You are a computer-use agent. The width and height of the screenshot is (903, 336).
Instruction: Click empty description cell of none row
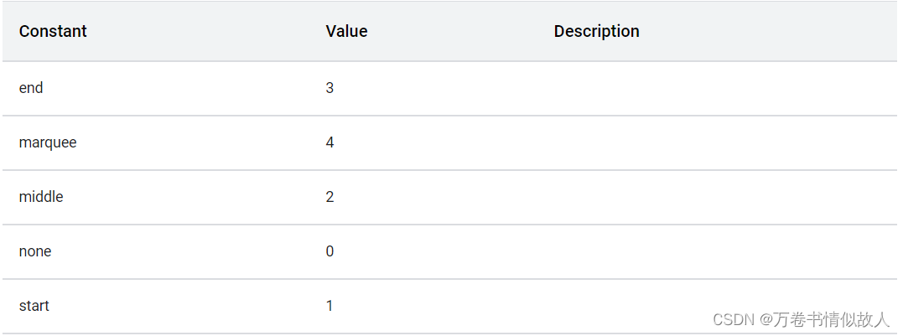tap(724, 251)
